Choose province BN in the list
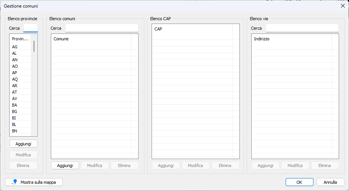The image size is (349, 191). click(x=15, y=131)
